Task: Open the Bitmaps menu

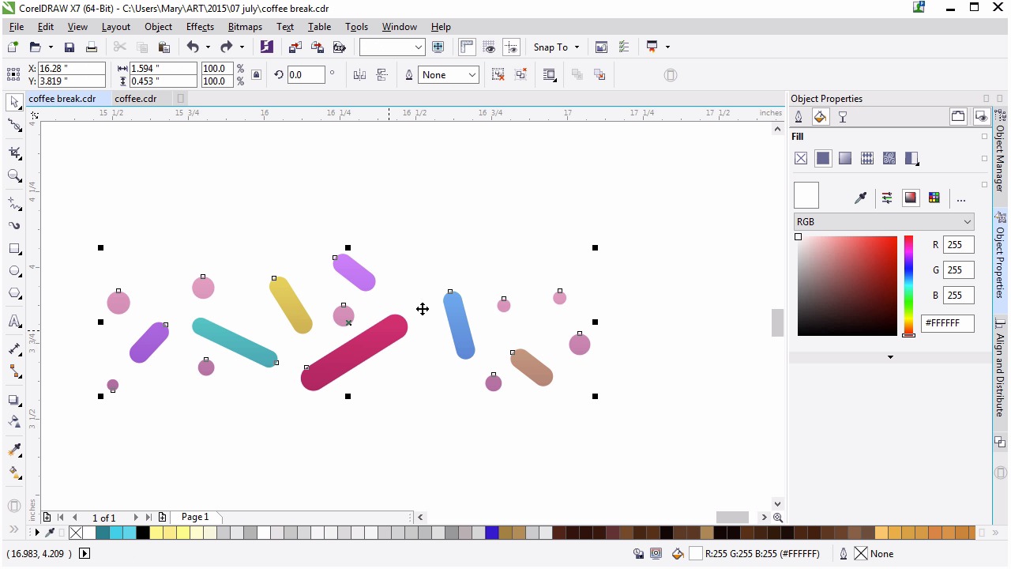Action: click(245, 27)
